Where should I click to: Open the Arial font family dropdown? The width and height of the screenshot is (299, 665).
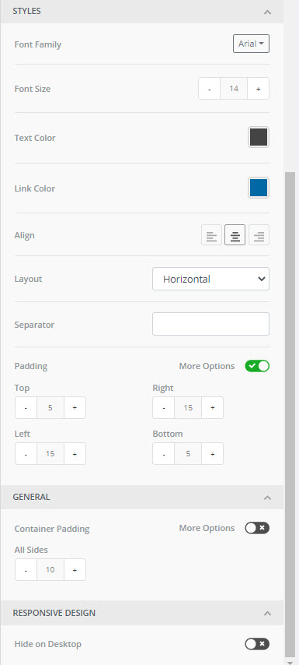pyautogui.click(x=251, y=44)
